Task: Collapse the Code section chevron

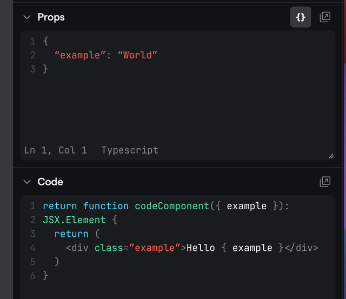Action: [x=27, y=182]
